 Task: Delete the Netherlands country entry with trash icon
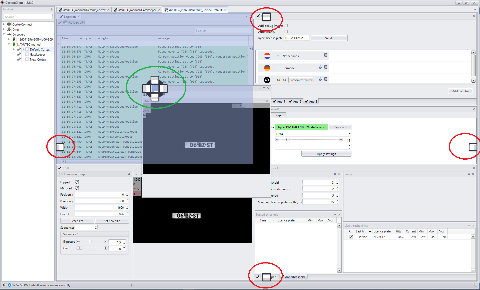pyautogui.click(x=326, y=55)
